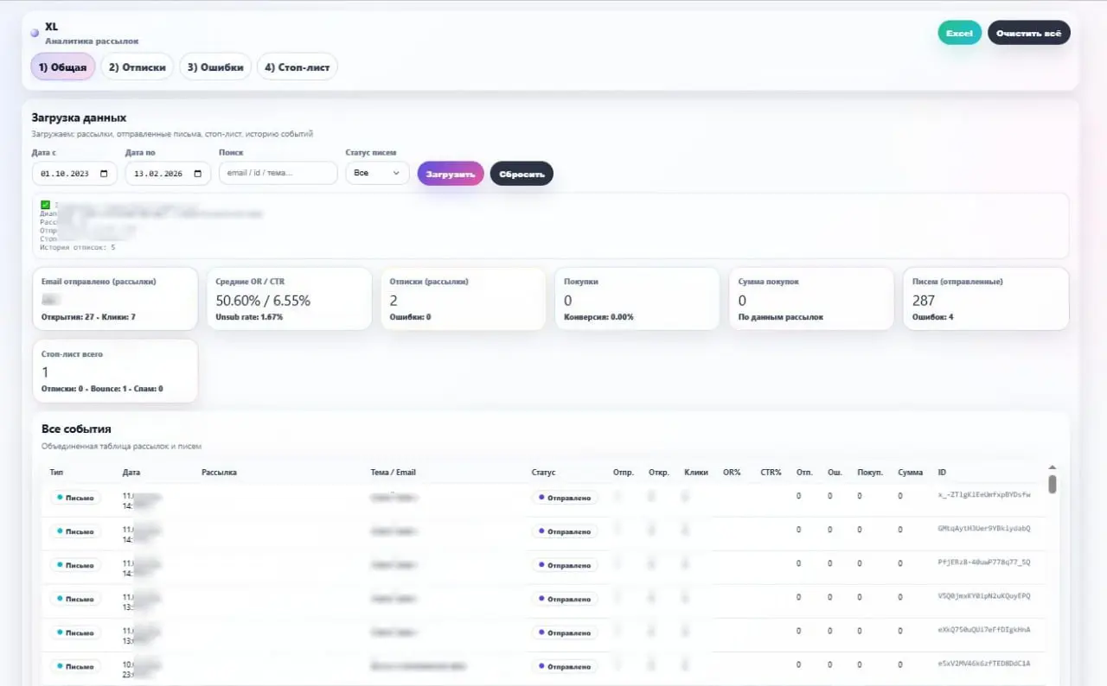Image resolution: width=1107 pixels, height=686 pixels.
Task: Click ID cell starting with 'eXkQ'
Action: point(984,629)
